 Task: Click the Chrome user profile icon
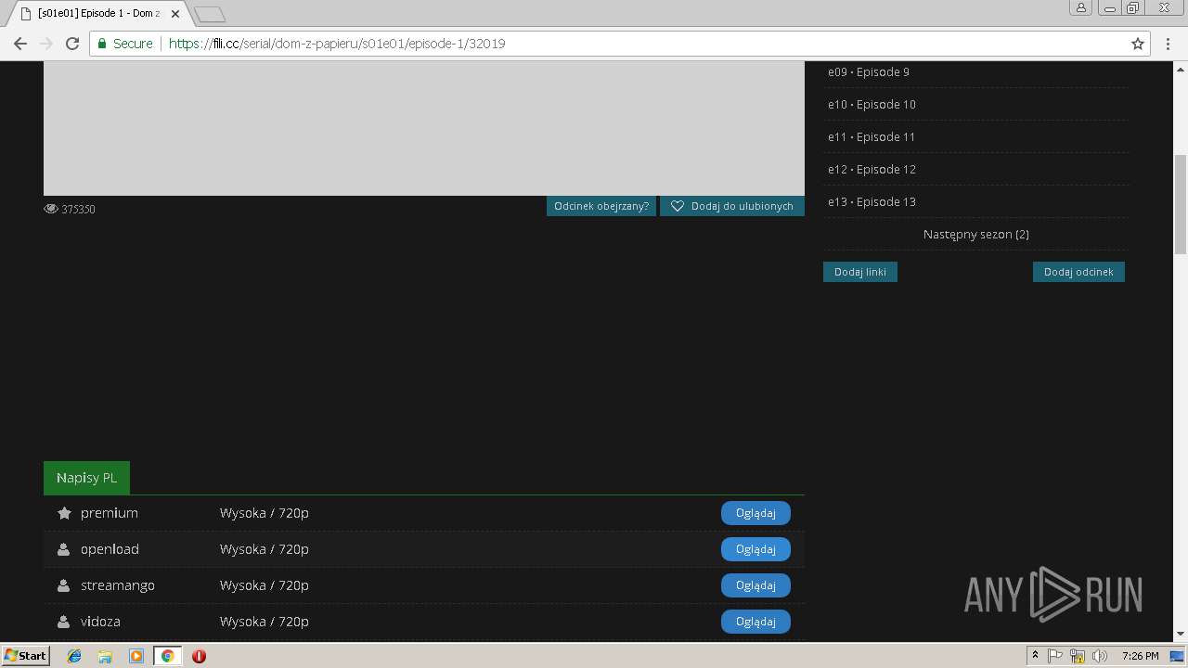click(x=1081, y=7)
